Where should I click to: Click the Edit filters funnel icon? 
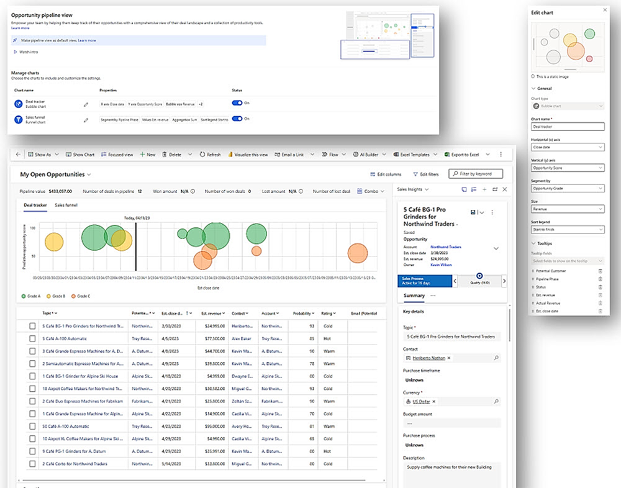[416, 174]
